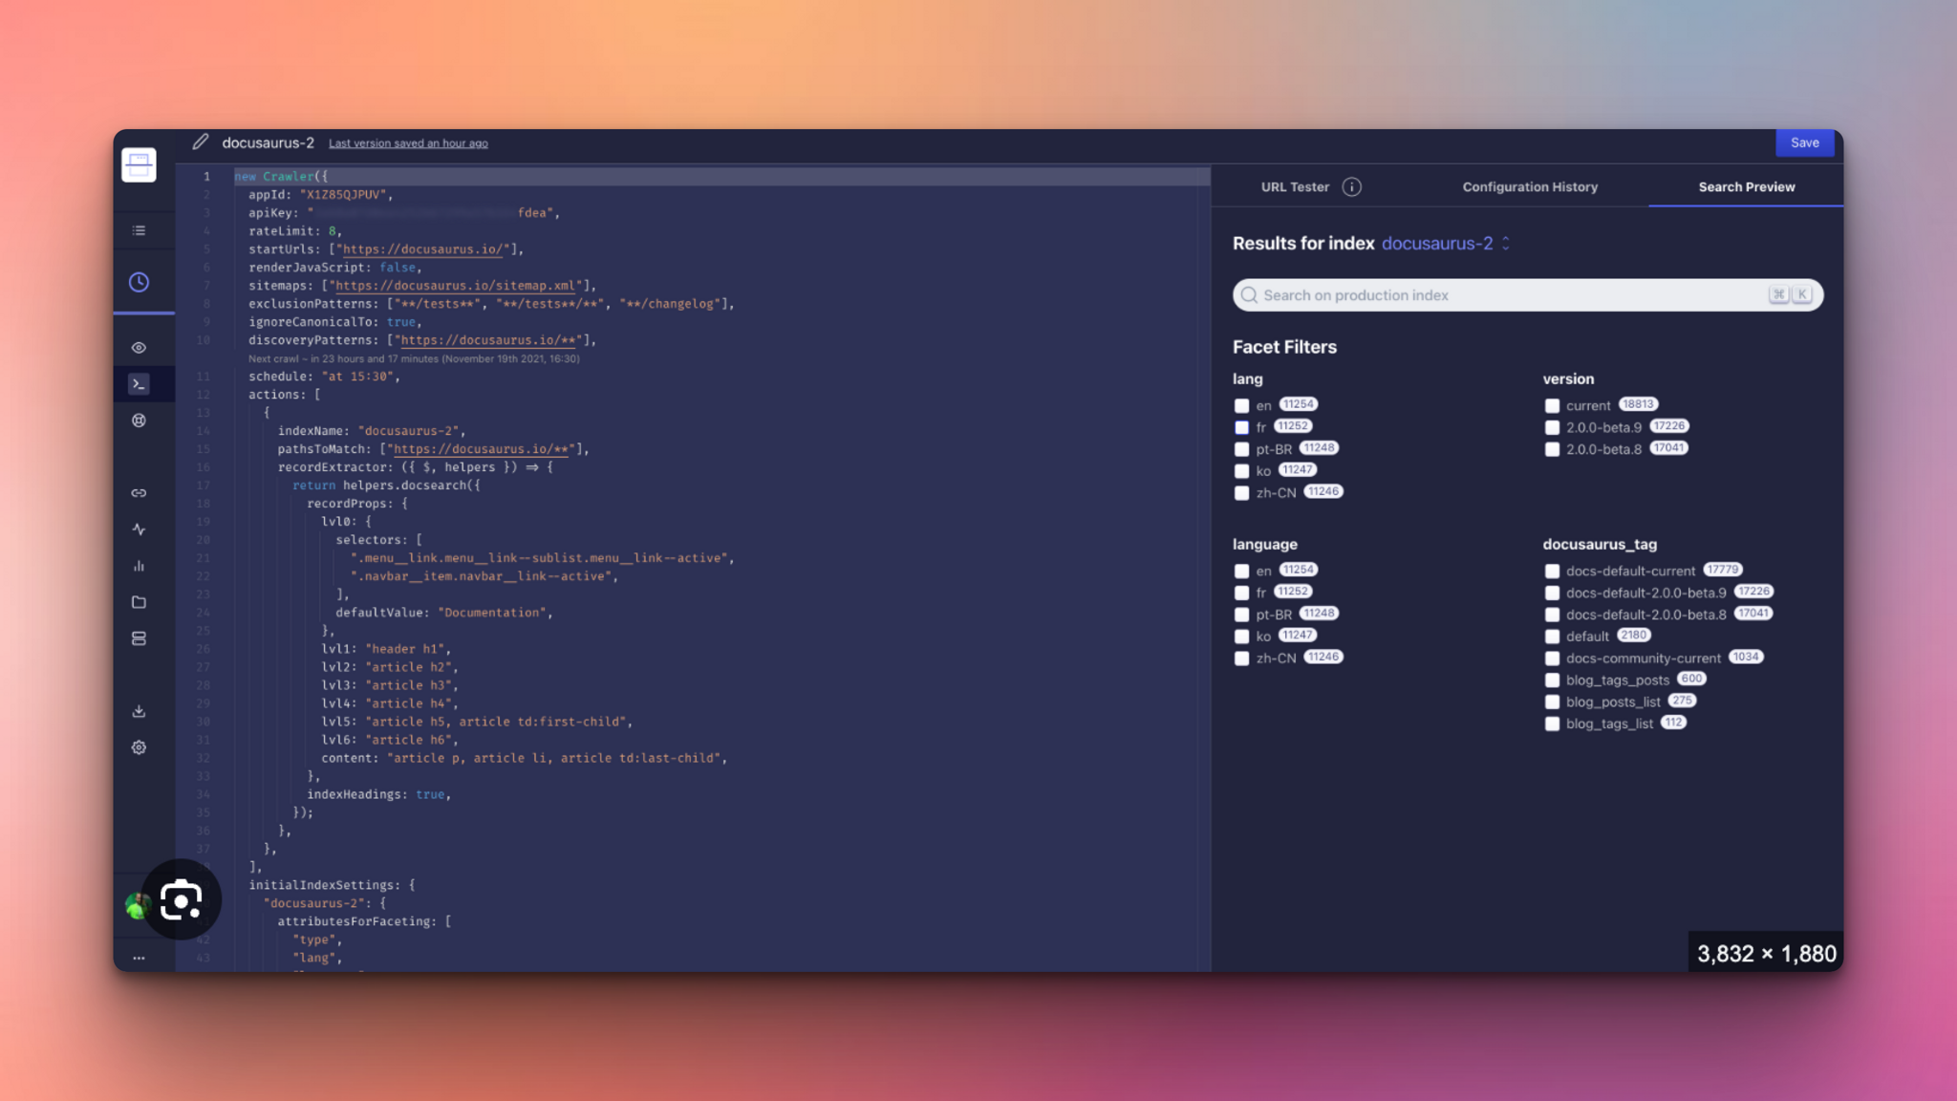Click the link URL icon in sidebar
The width and height of the screenshot is (1957, 1101).
[x=140, y=492]
